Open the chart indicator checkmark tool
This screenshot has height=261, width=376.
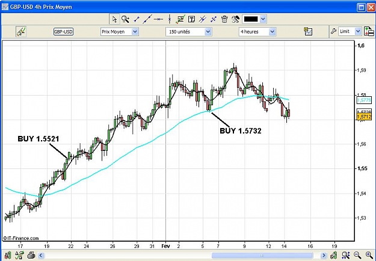point(180,19)
